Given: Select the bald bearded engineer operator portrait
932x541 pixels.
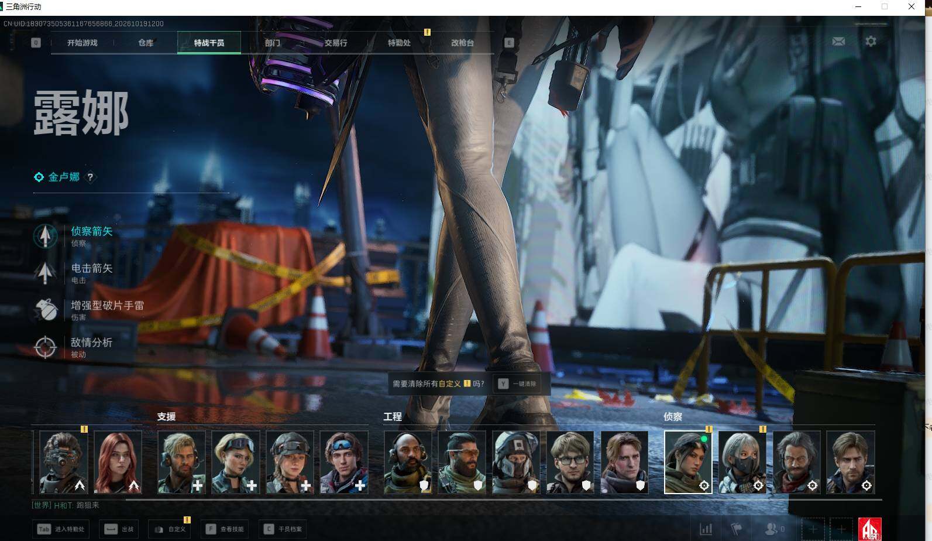Looking at the screenshot, I should [x=408, y=463].
